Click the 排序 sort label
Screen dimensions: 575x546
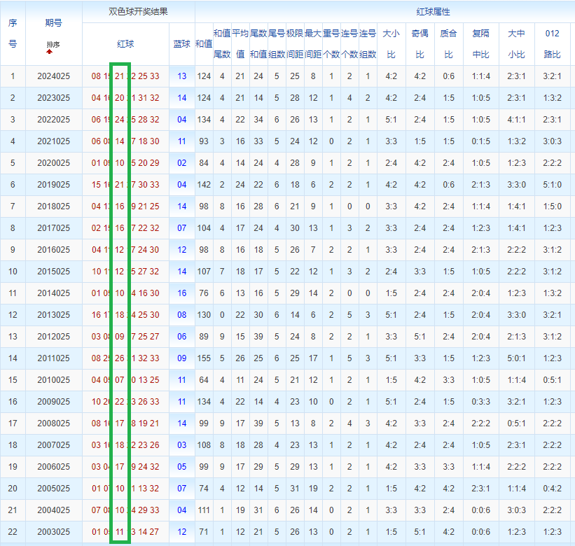coord(53,44)
